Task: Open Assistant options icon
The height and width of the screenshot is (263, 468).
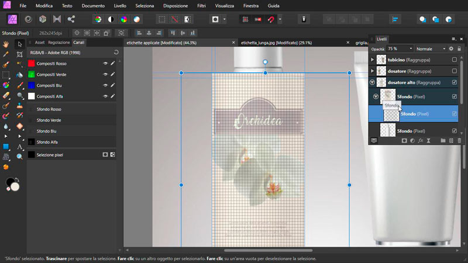Action: click(x=304, y=19)
